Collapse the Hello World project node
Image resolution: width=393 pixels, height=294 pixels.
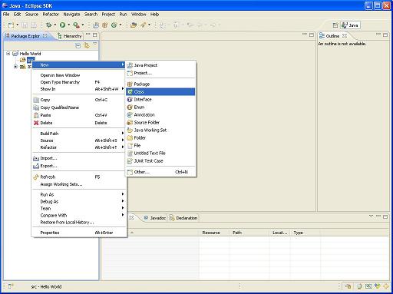[x=8, y=54]
